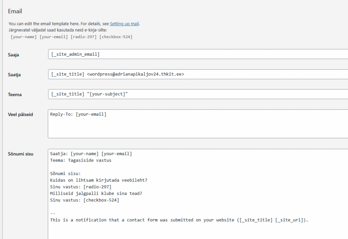Image resolution: width=348 pixels, height=239 pixels.
Task: Click 'Saatja: [your-name]' line in message body
Action: coord(91,154)
